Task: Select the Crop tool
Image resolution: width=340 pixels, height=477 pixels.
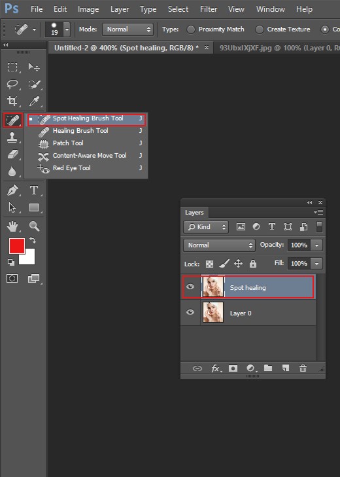Action: (x=12, y=101)
